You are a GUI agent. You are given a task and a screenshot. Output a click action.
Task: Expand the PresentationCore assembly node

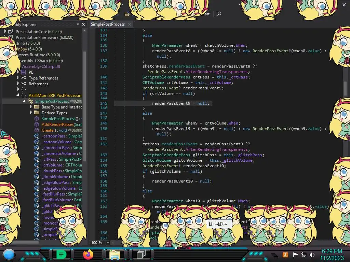tap(5, 31)
